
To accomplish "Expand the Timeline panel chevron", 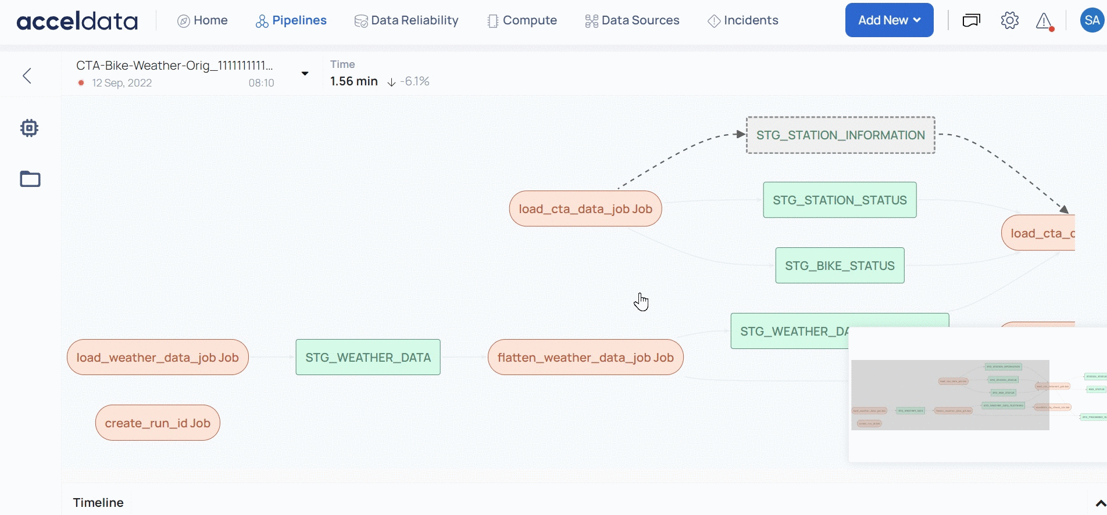I will click(x=1099, y=503).
